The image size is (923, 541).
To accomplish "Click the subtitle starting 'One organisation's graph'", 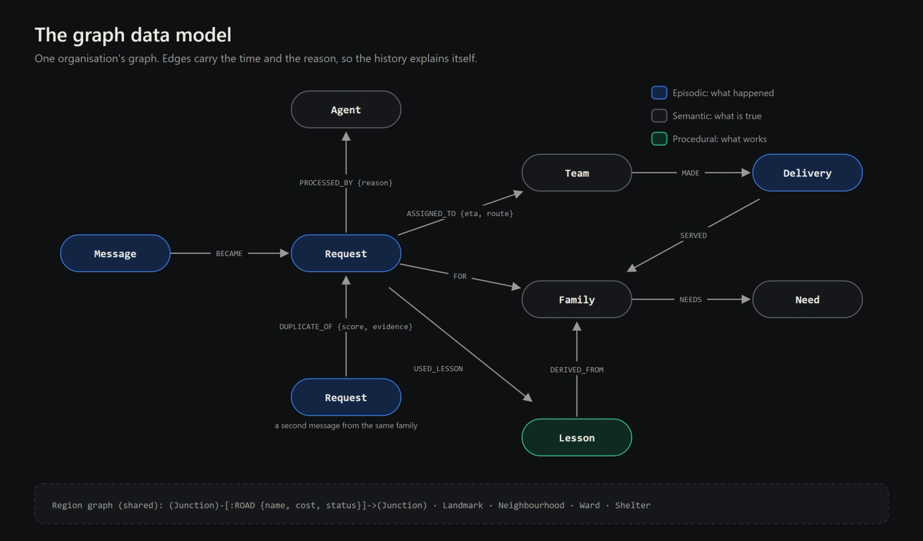I will 256,59.
